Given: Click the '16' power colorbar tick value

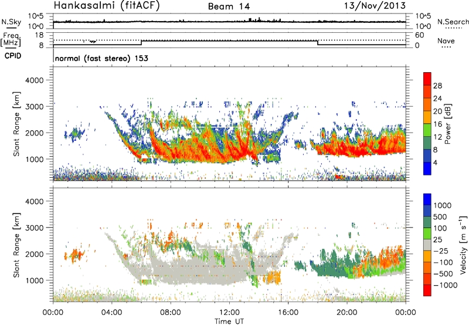Looking at the screenshot, I should [x=437, y=124].
